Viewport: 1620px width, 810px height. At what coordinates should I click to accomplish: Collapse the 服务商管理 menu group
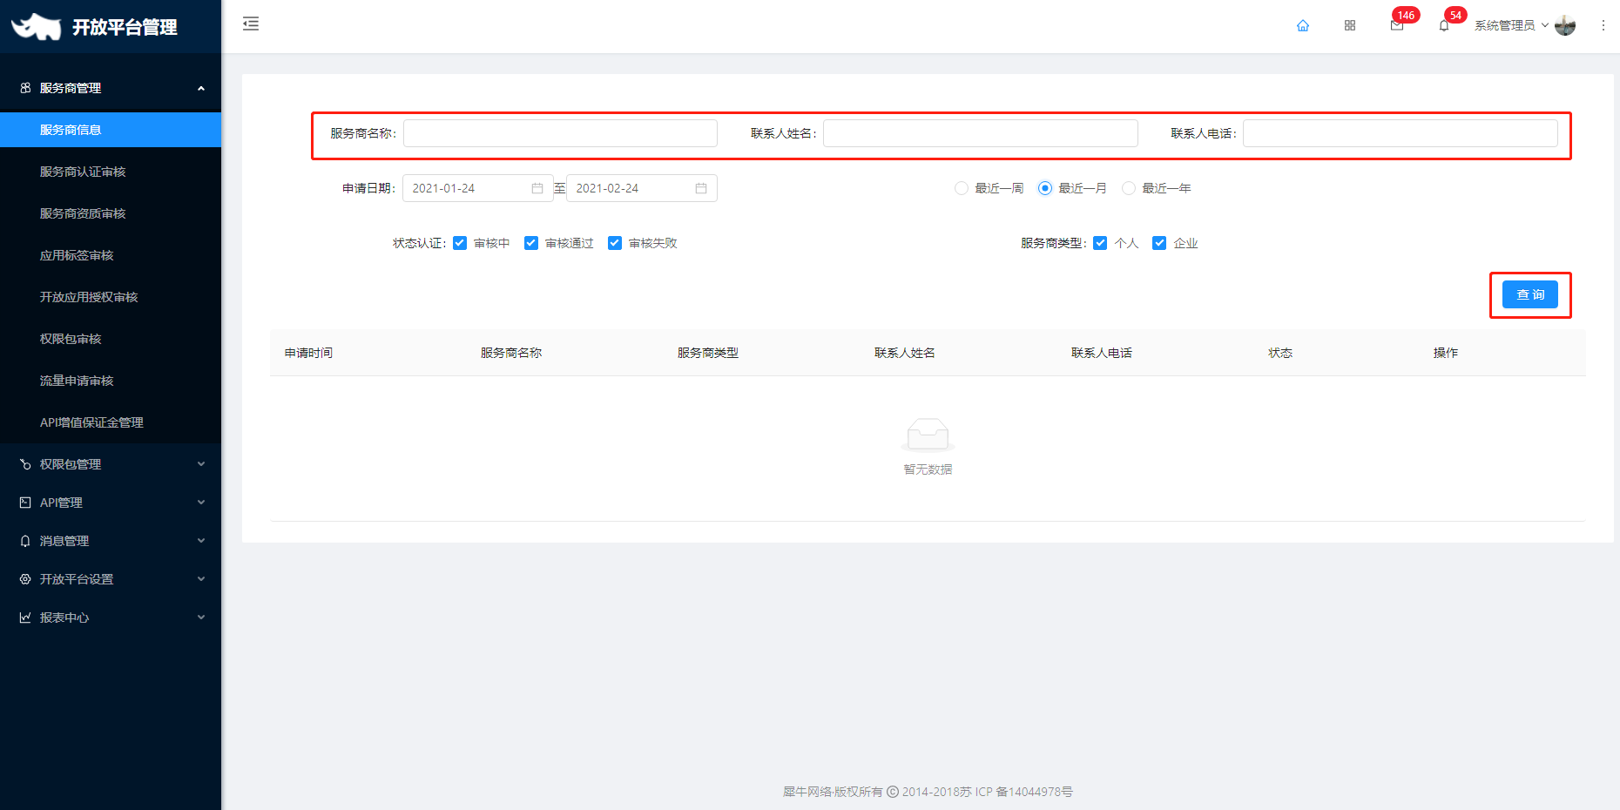pyautogui.click(x=201, y=88)
